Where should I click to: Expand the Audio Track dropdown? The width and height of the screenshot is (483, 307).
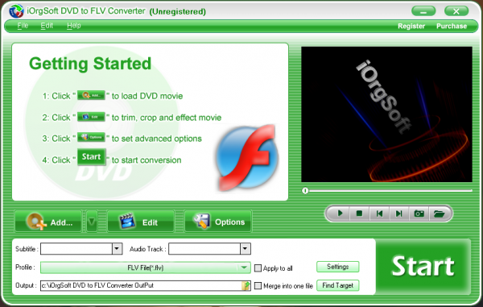[x=246, y=249]
